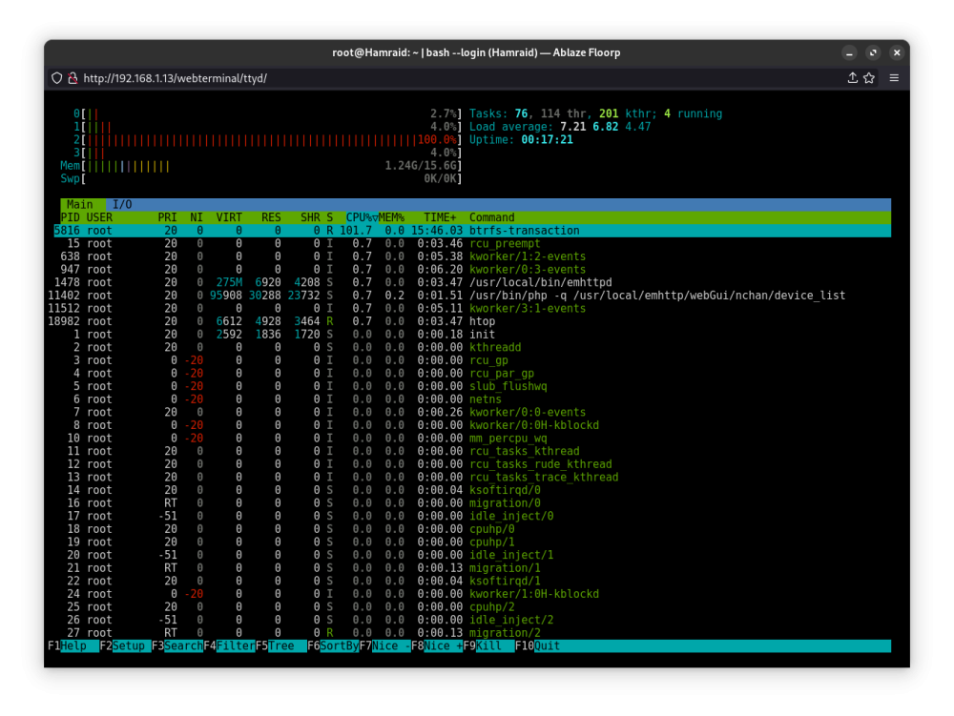This screenshot has width=954, height=716.
Task: Click F4 Filter in the footer
Action: tap(229, 646)
